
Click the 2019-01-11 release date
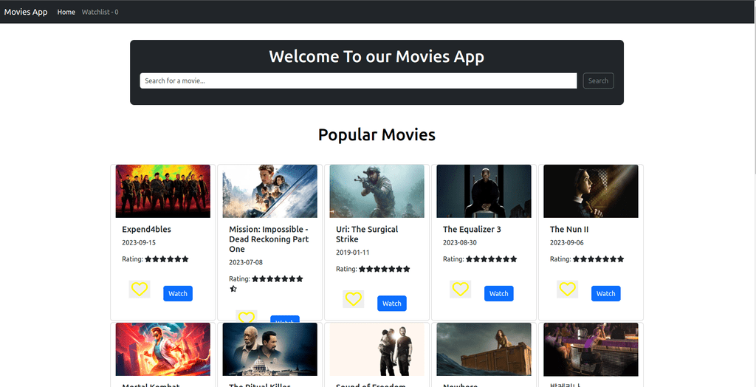pos(353,253)
